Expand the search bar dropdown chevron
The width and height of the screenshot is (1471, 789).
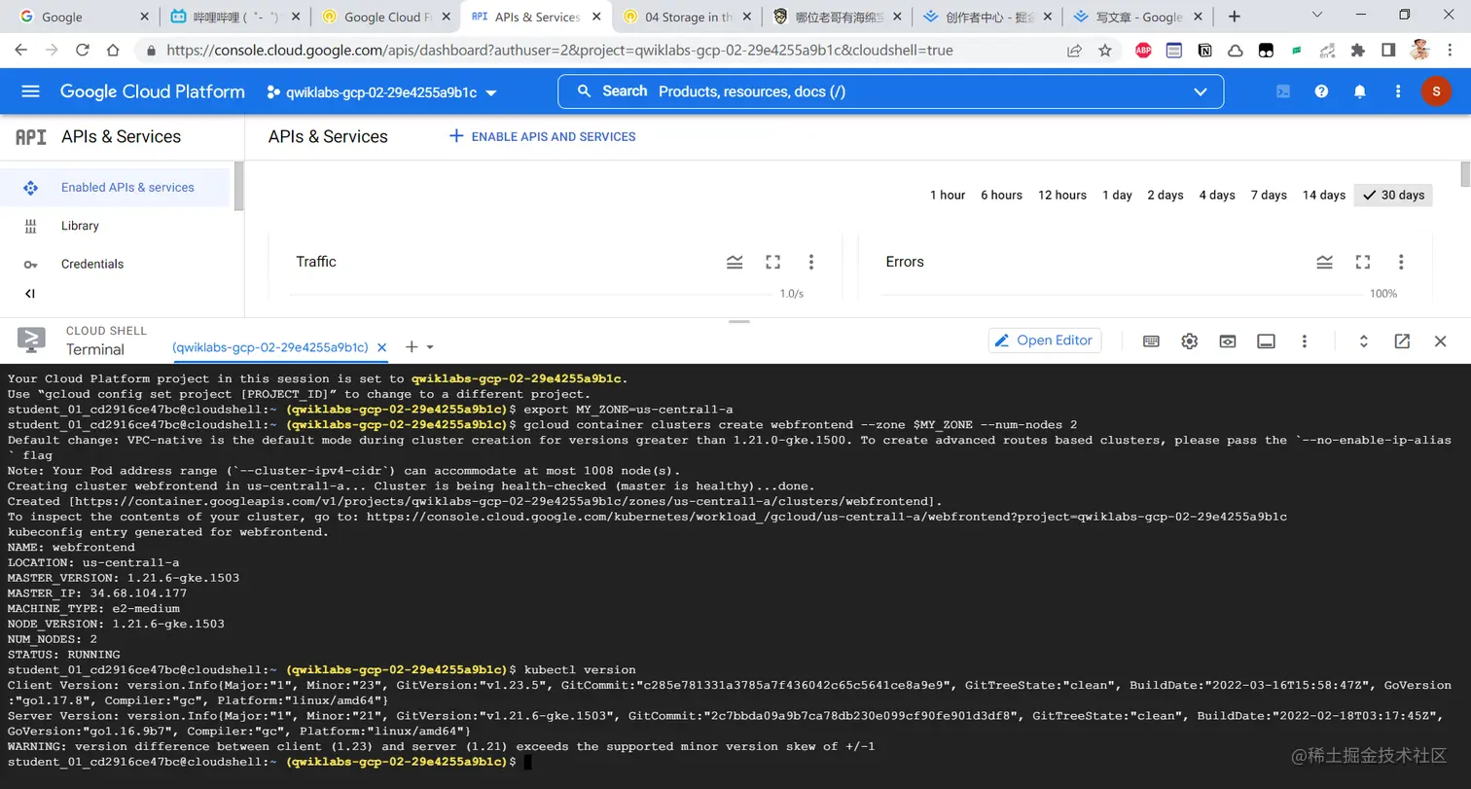tap(1201, 91)
